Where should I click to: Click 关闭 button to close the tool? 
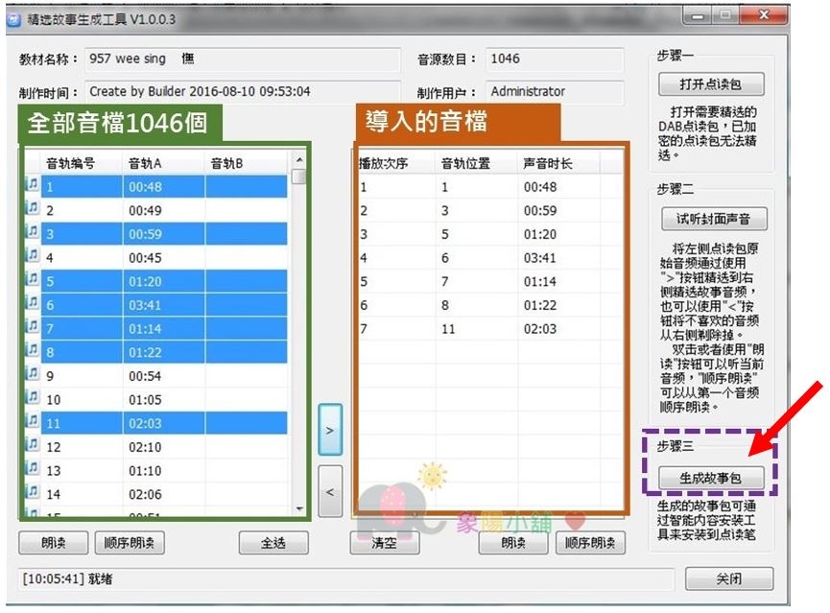click(729, 578)
